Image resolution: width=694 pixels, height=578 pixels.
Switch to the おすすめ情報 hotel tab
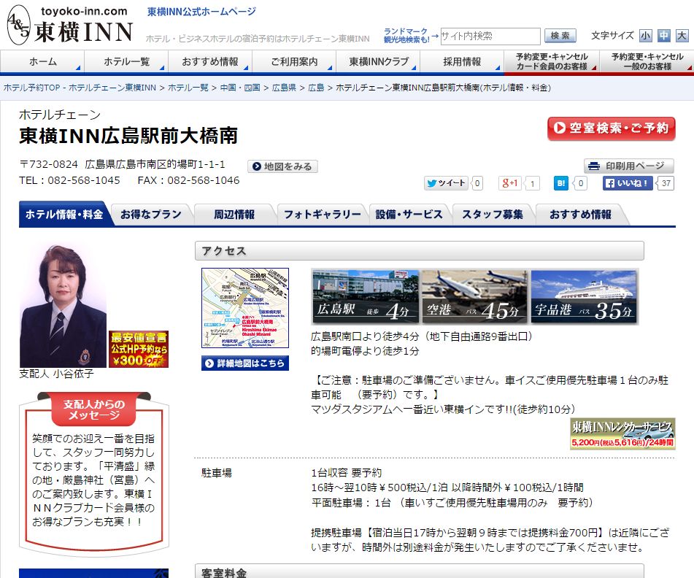tap(580, 215)
